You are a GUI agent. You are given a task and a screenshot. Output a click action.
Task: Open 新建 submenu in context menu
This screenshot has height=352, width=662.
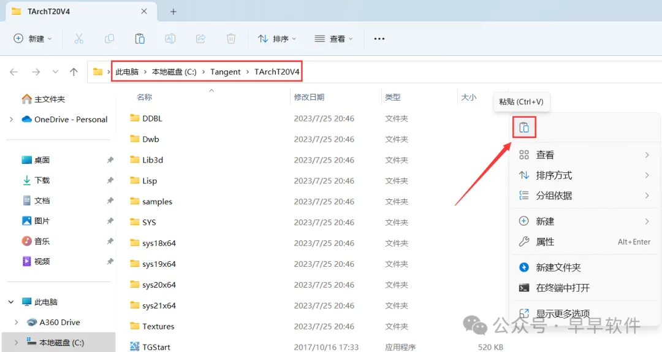click(584, 221)
